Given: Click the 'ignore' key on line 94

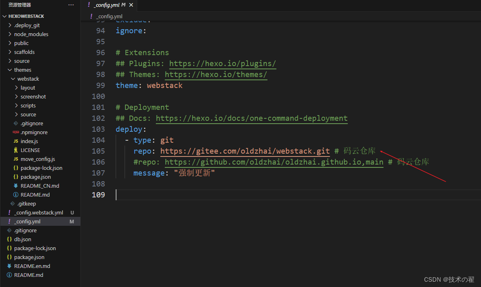Looking at the screenshot, I should point(129,31).
